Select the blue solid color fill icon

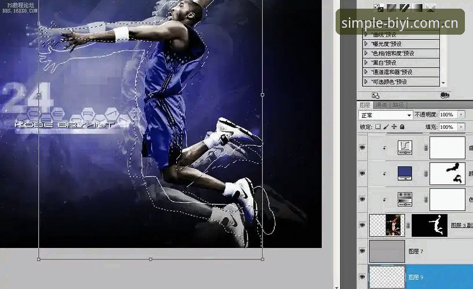[x=405, y=173]
